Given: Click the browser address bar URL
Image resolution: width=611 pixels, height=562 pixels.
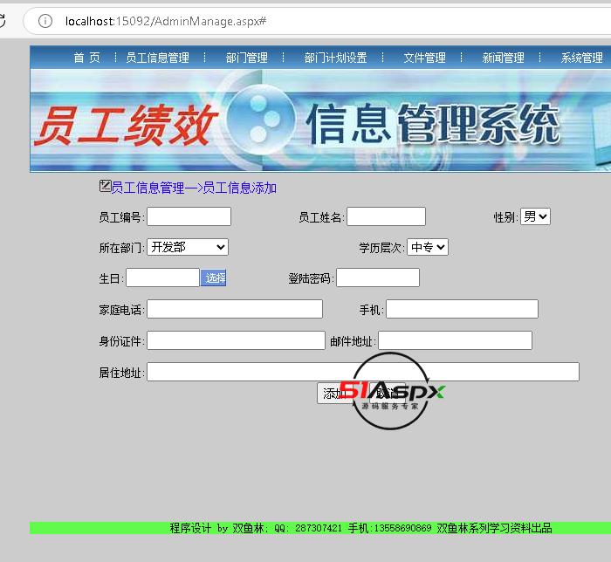Looking at the screenshot, I should (x=166, y=21).
